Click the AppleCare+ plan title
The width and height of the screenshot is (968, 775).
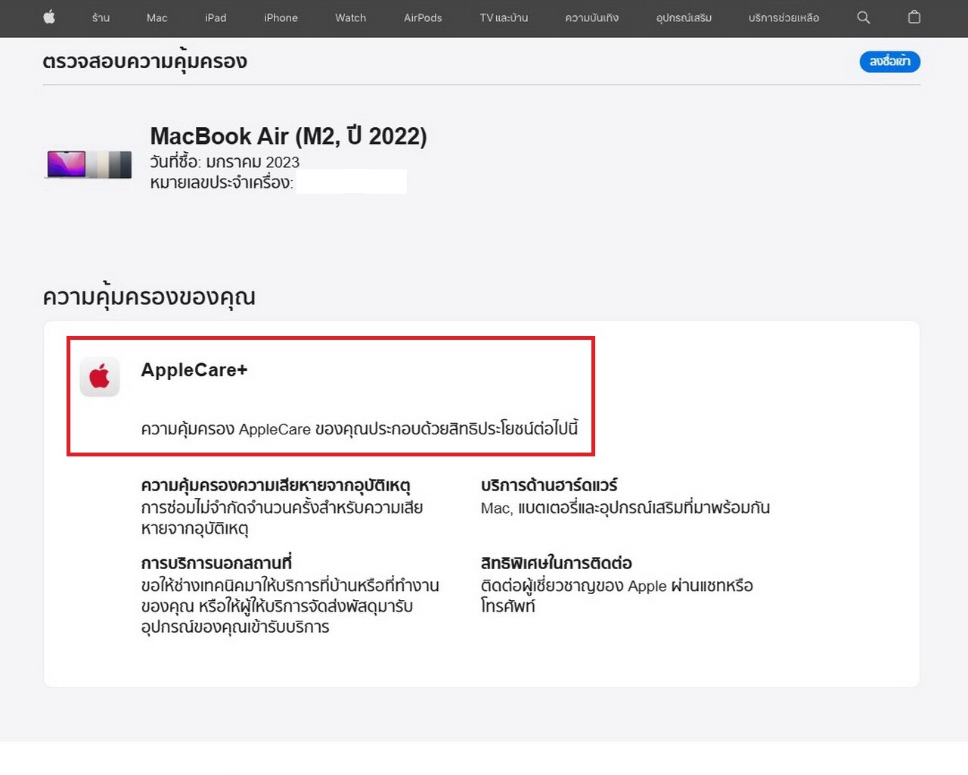[194, 370]
